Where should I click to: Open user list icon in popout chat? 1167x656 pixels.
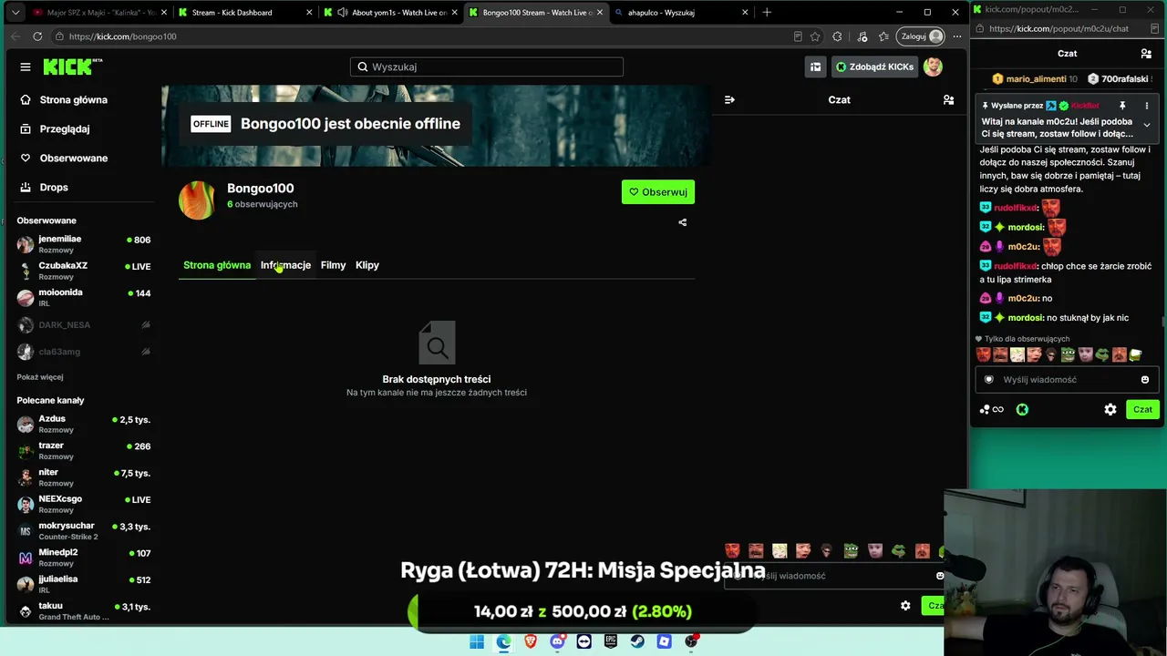click(x=1146, y=54)
